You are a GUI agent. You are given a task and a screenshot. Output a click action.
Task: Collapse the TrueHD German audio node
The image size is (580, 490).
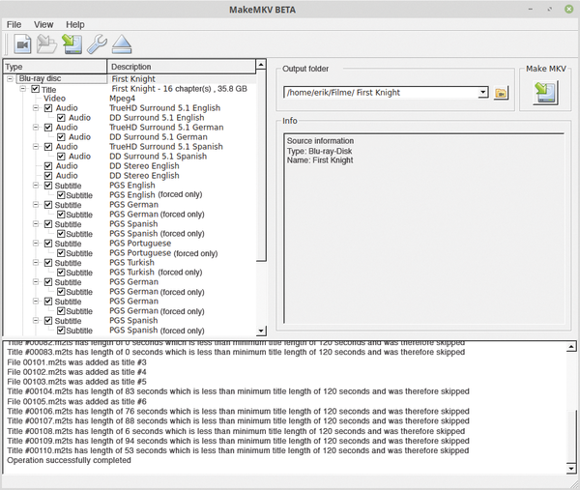36,128
